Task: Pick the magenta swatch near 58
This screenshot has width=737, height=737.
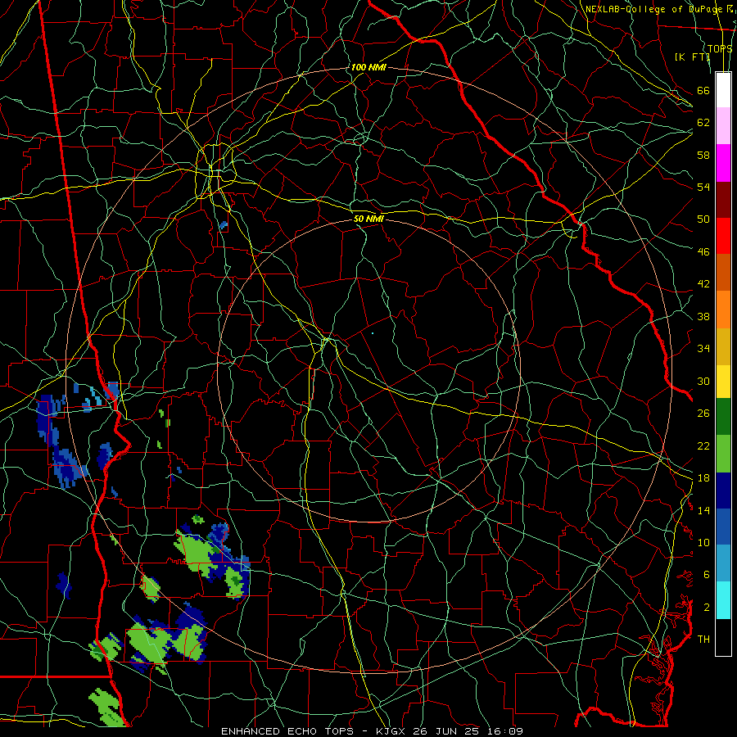Action: (x=723, y=163)
